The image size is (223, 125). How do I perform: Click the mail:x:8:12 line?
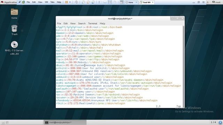click(90, 51)
